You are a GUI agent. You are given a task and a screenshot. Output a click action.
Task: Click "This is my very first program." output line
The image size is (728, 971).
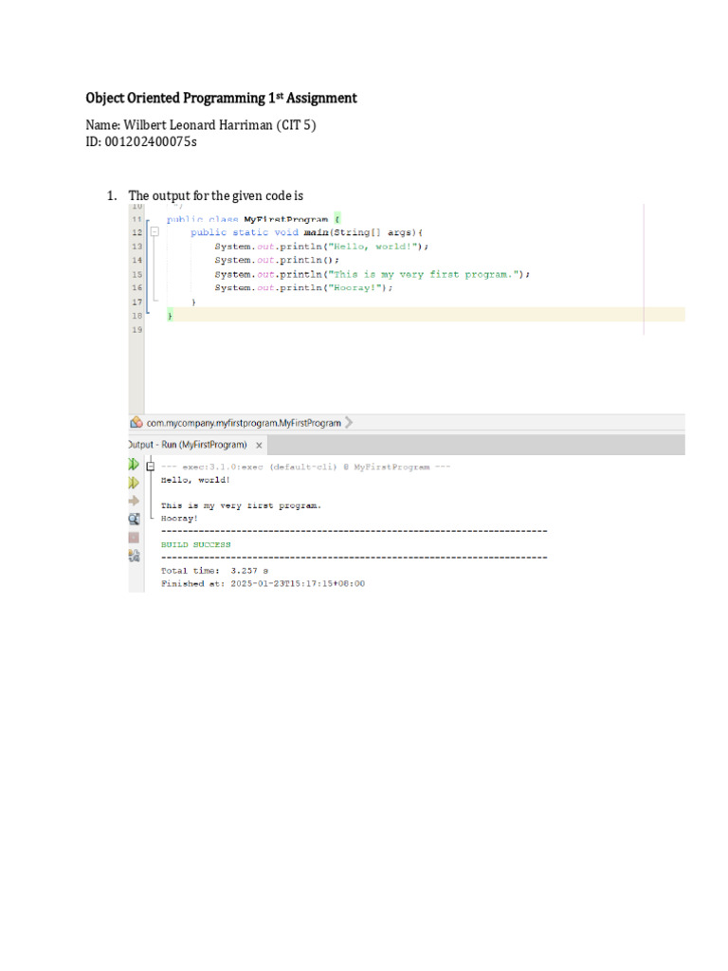[x=242, y=506]
